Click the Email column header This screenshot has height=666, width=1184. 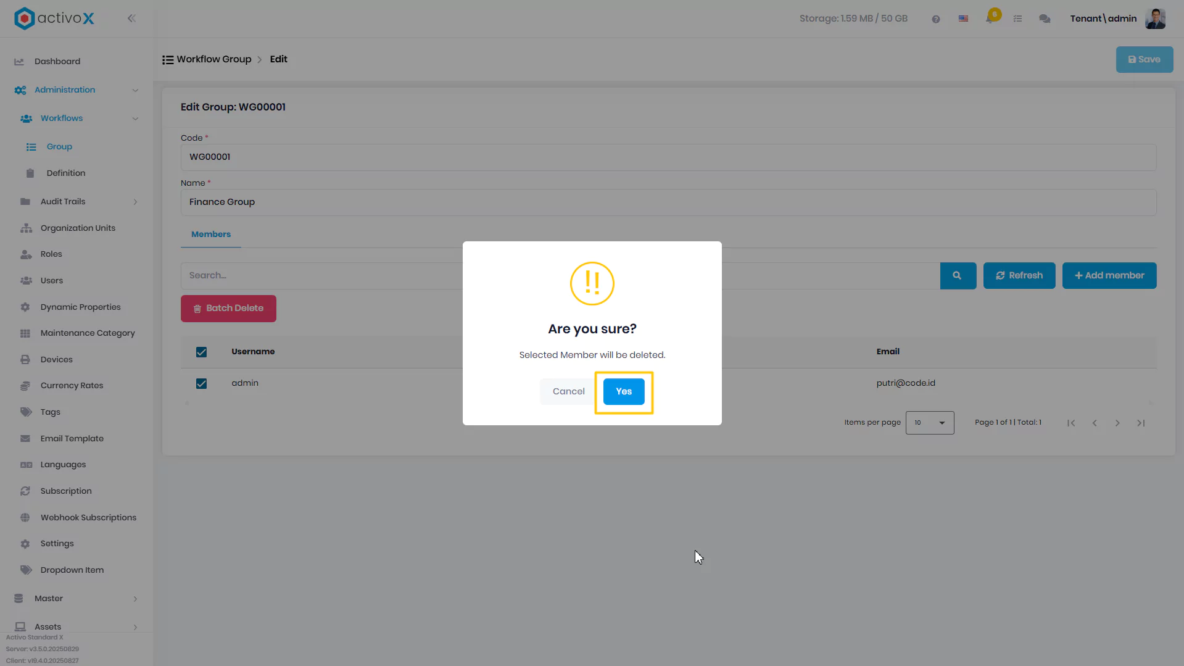pyautogui.click(x=888, y=352)
